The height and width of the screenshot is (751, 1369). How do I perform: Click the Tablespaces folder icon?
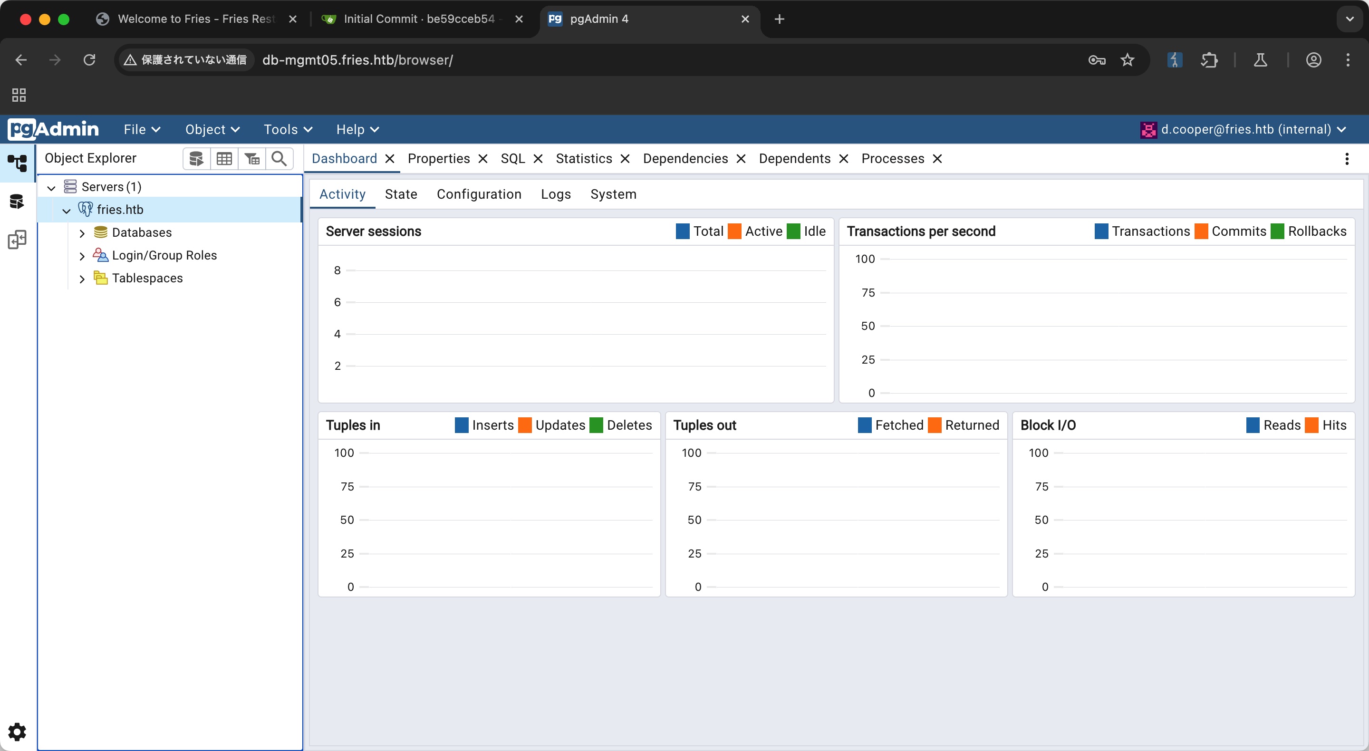point(100,278)
